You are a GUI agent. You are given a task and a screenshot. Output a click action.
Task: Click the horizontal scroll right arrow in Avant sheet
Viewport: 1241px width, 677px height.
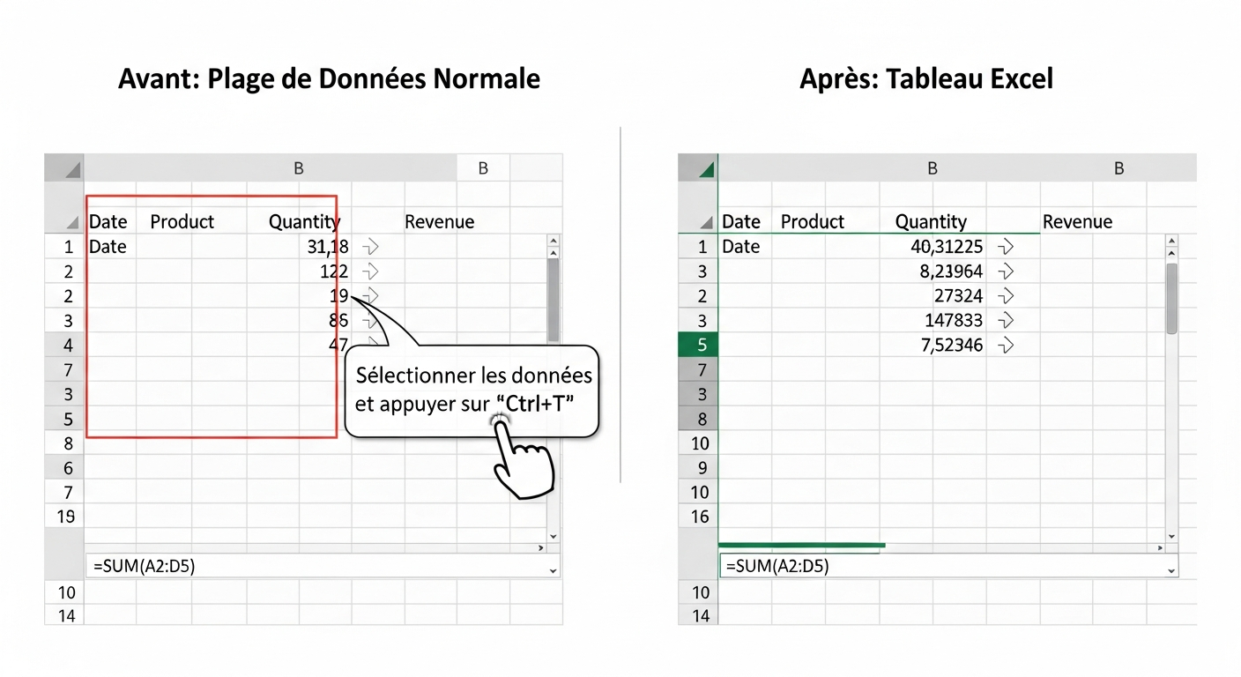541,547
